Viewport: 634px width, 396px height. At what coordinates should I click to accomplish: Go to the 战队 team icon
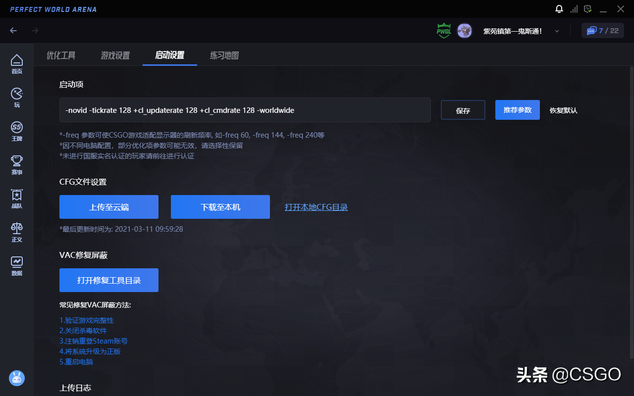click(x=17, y=198)
